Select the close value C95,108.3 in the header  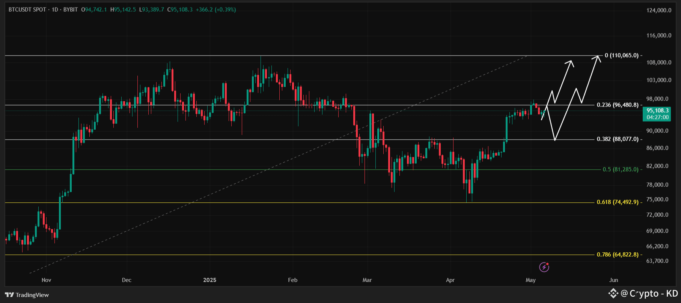pos(180,9)
